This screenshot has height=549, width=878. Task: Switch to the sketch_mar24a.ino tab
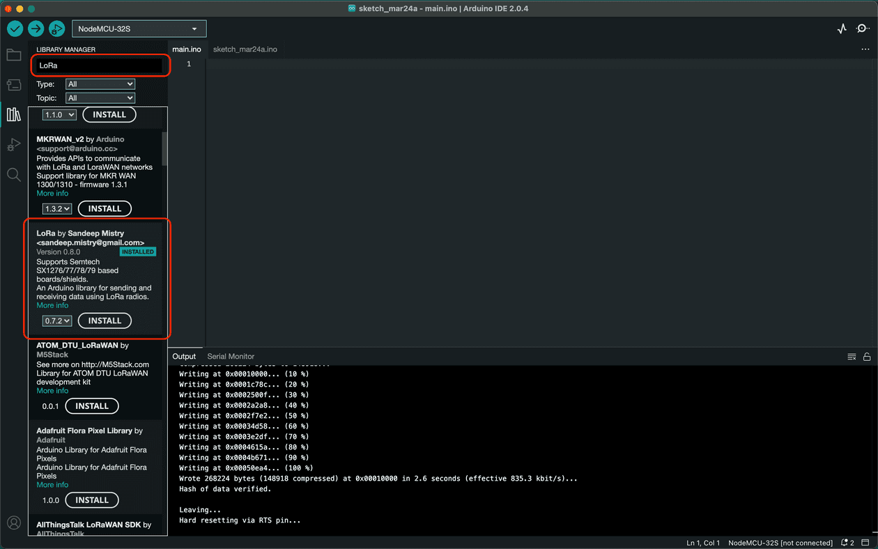click(x=245, y=49)
